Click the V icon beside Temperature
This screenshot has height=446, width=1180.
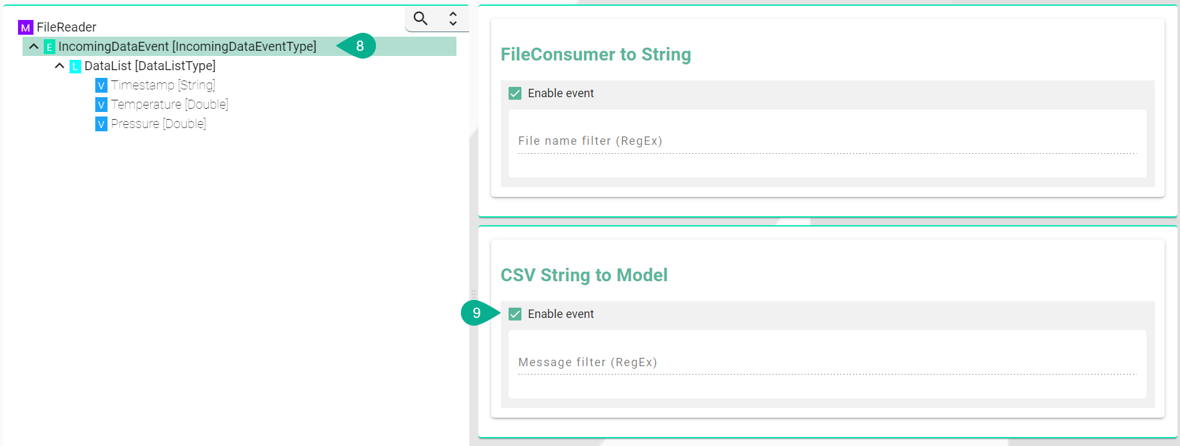pos(101,105)
